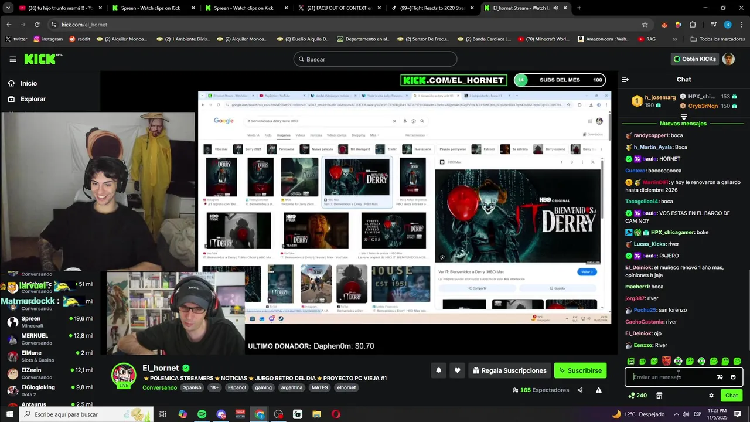Viewport: 750px width, 422px height.
Task: Follow El_hornet with heart button
Action: pyautogui.click(x=457, y=370)
